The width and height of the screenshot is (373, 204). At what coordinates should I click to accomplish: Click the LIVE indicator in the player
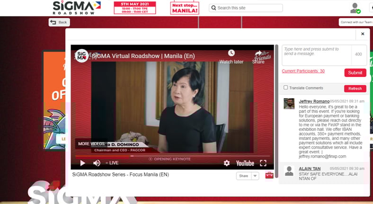tap(112, 163)
